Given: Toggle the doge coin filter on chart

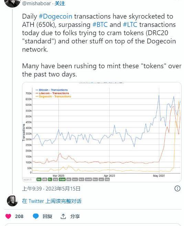Looking at the screenshot, I should [62, 179].
